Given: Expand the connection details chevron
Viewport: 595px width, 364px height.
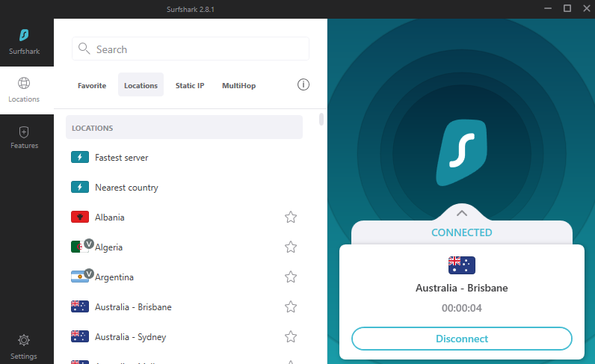Looking at the screenshot, I should (462, 213).
